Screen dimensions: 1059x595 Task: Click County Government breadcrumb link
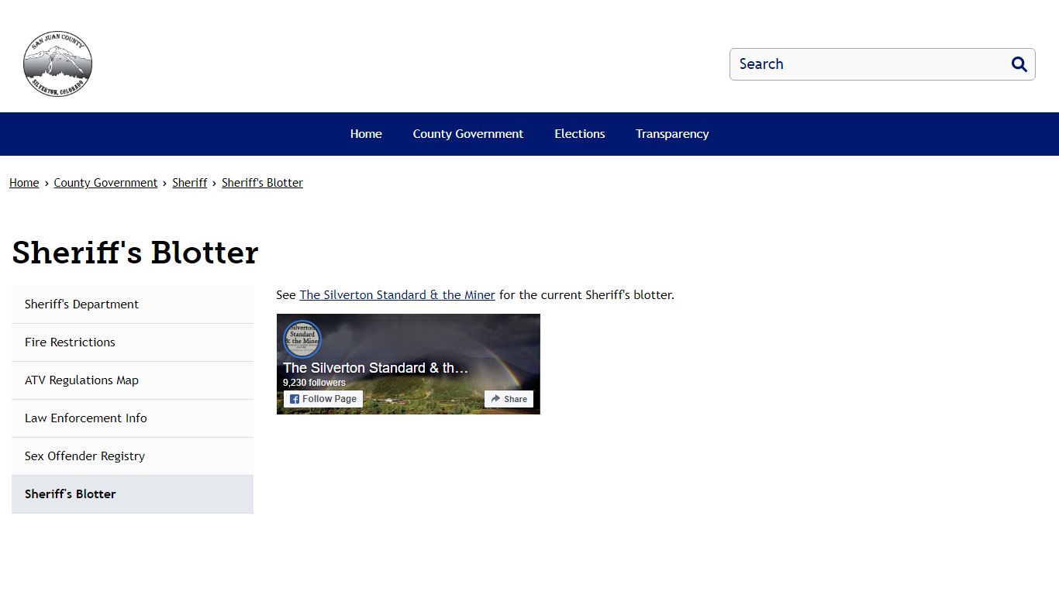(x=105, y=183)
